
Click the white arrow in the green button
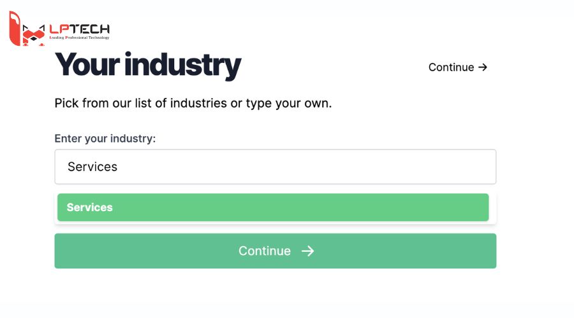pyautogui.click(x=308, y=251)
